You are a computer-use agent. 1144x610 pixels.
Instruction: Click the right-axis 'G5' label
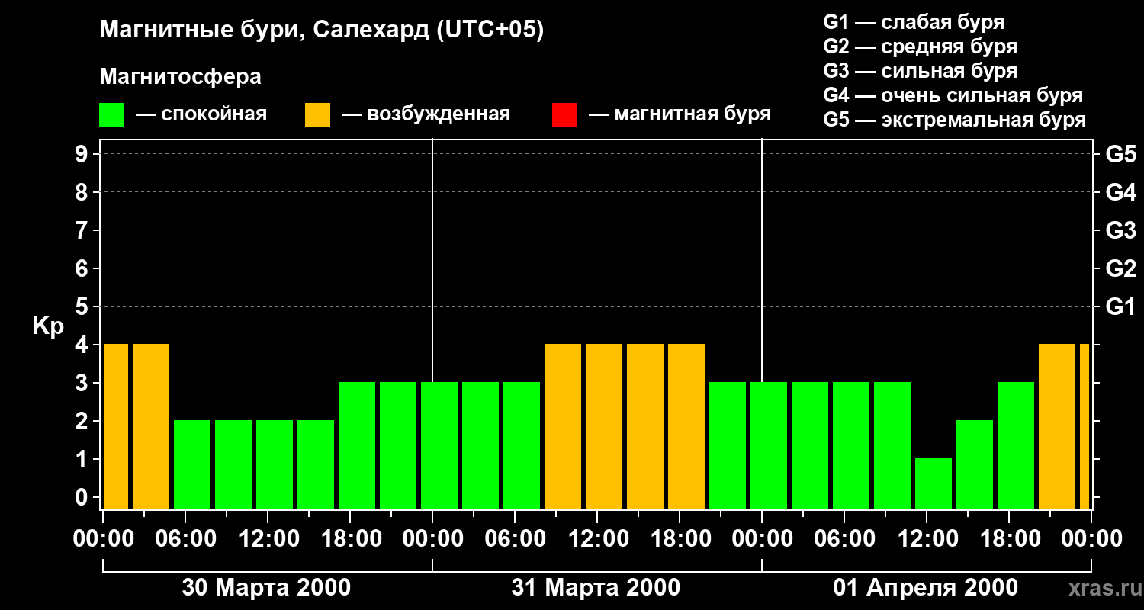(x=1120, y=154)
